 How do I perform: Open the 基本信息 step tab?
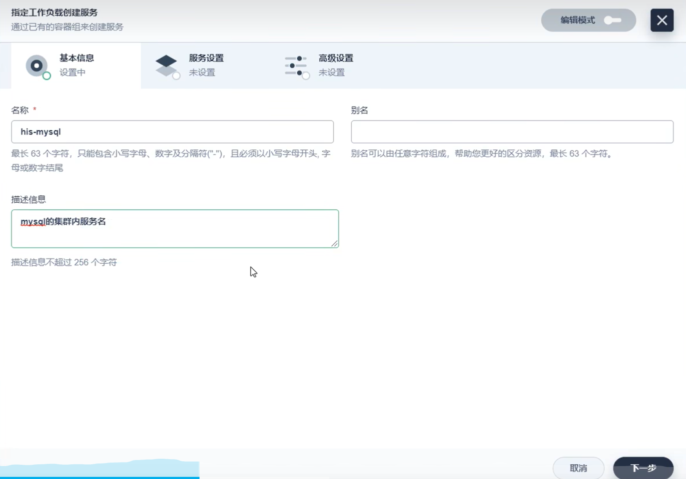[x=76, y=66]
